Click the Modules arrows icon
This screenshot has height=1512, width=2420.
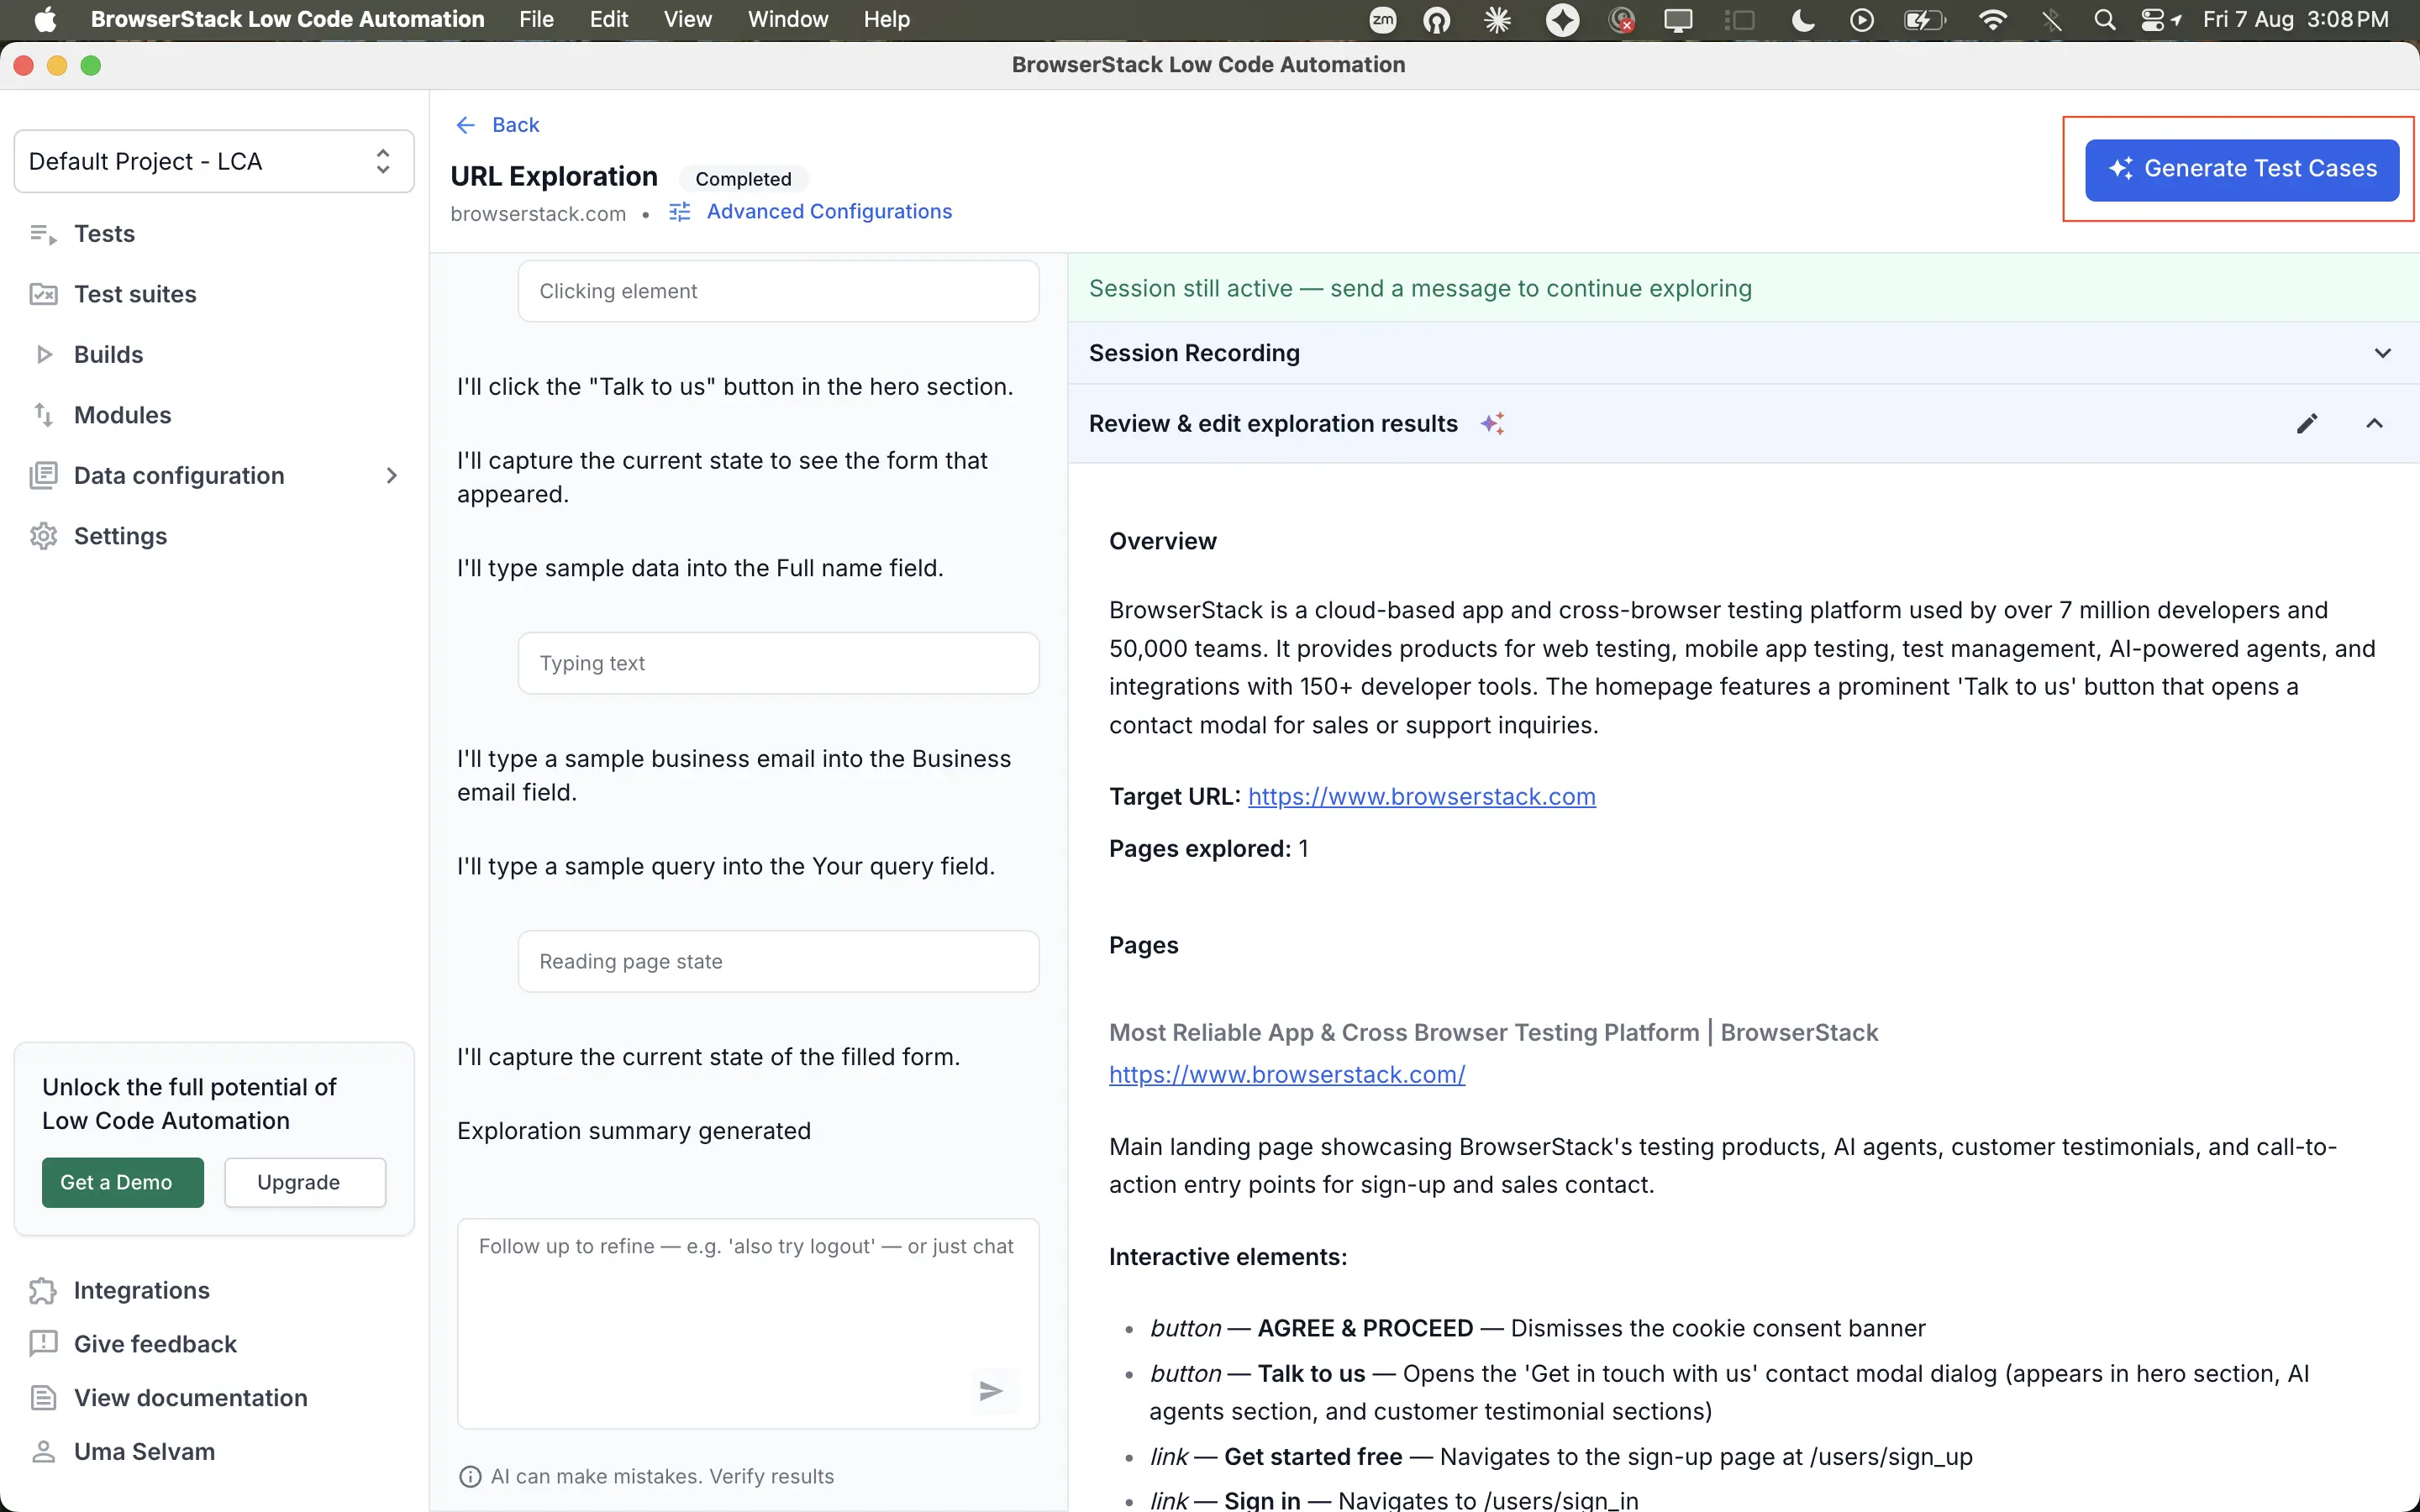[43, 415]
